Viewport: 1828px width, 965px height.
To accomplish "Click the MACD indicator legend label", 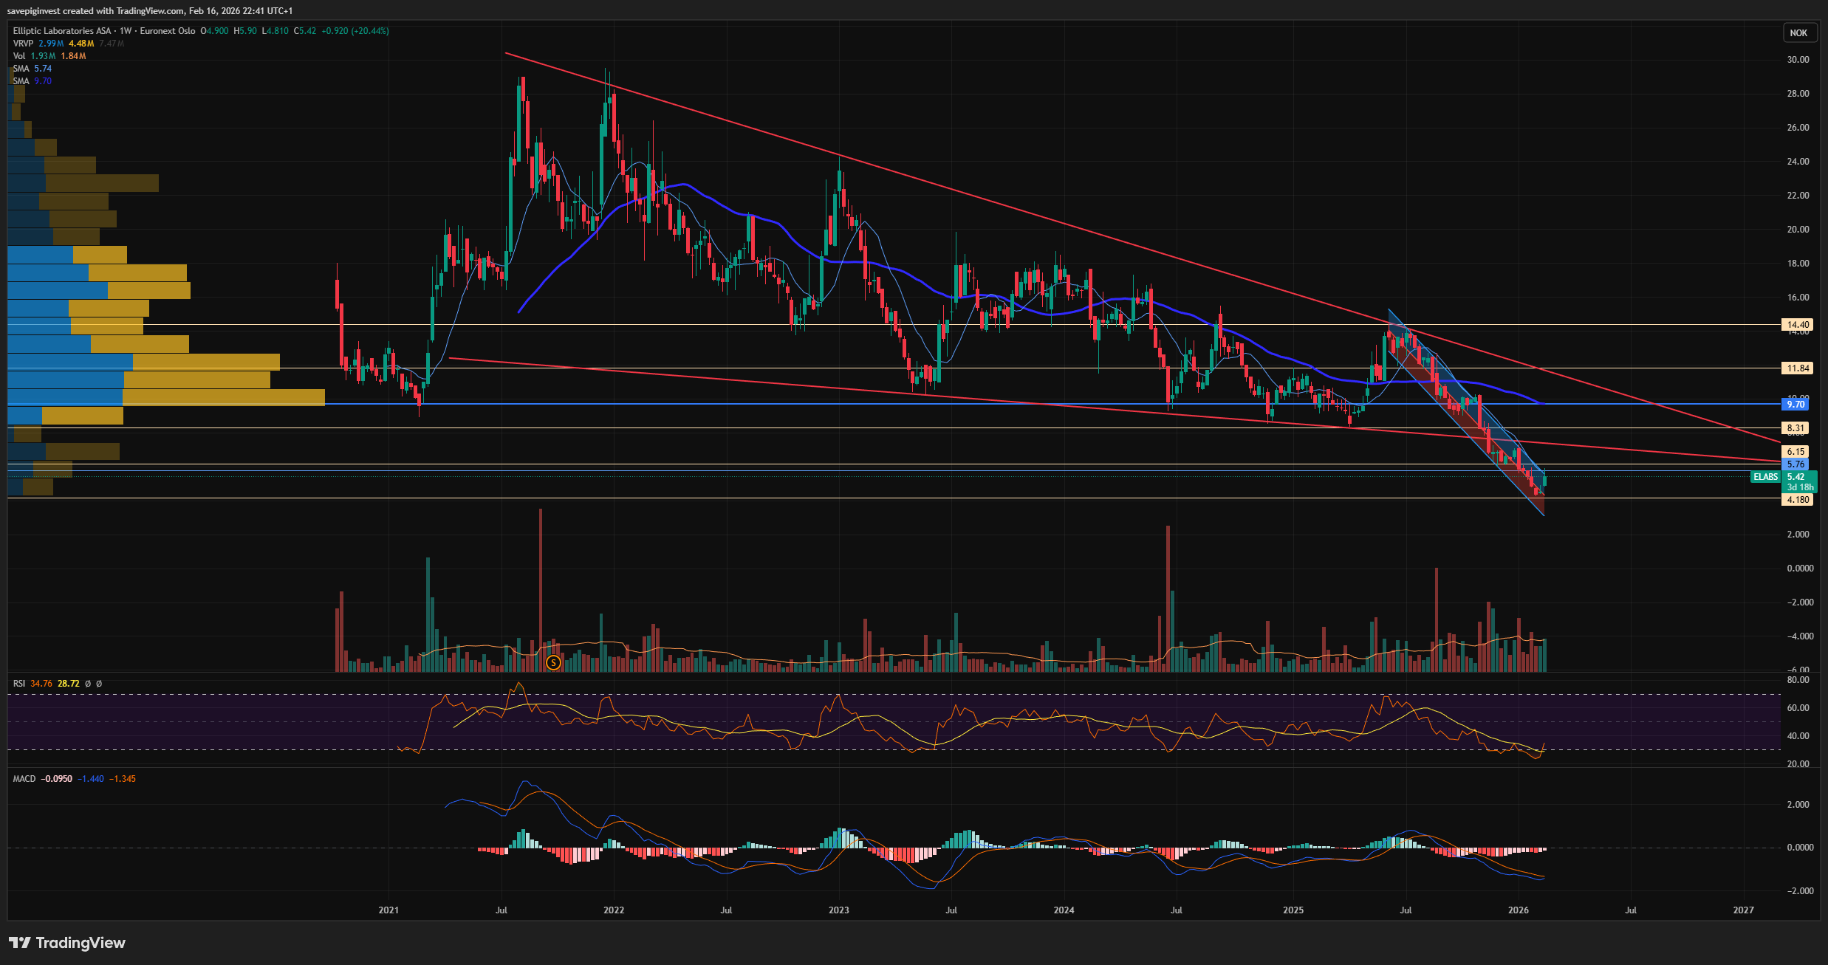I will [24, 779].
